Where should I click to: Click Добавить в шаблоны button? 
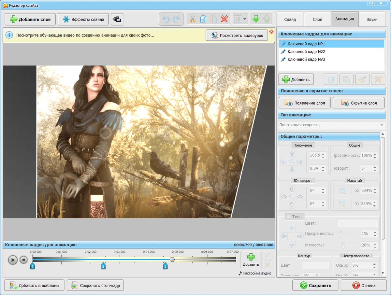35,286
